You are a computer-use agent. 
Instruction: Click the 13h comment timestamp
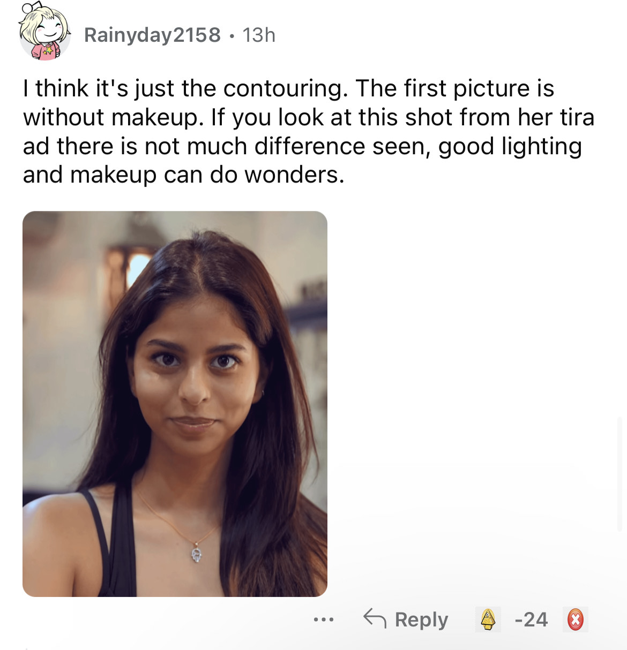tap(259, 35)
